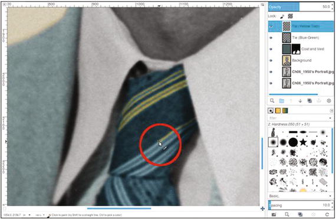The image size is (336, 219).
Task: Select the pepper brush in first row
Action: point(273,132)
